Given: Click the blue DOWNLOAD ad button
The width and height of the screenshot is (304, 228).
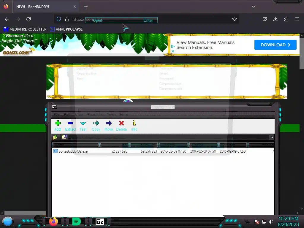Looking at the screenshot, I should (275, 45).
